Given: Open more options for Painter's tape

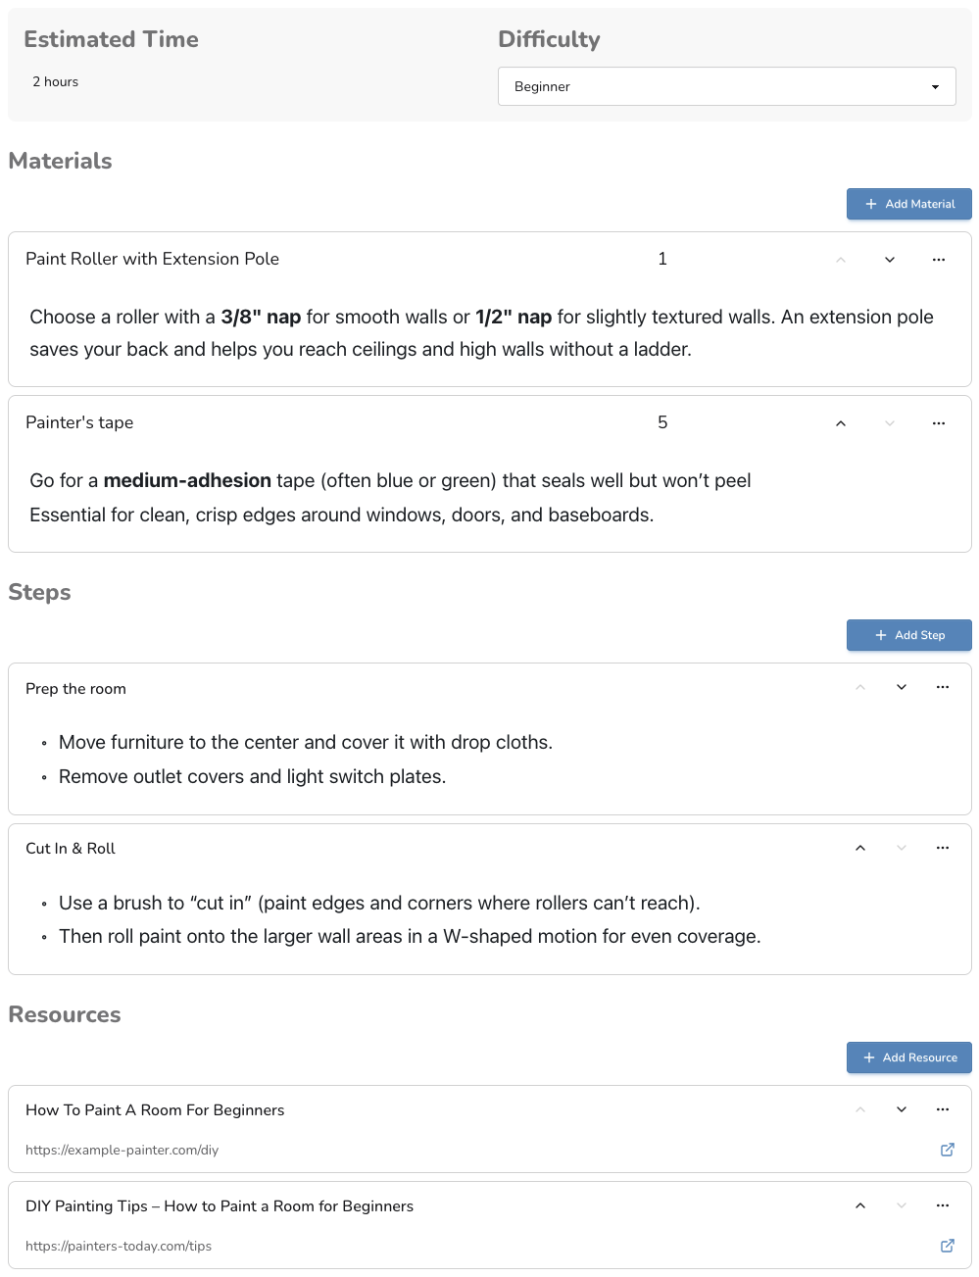Looking at the screenshot, I should click(939, 423).
